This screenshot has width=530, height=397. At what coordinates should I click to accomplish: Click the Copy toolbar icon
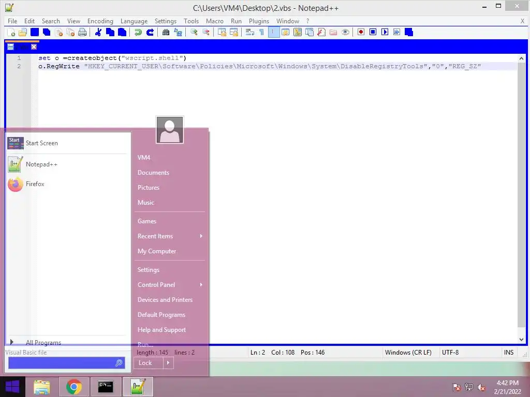click(x=110, y=32)
